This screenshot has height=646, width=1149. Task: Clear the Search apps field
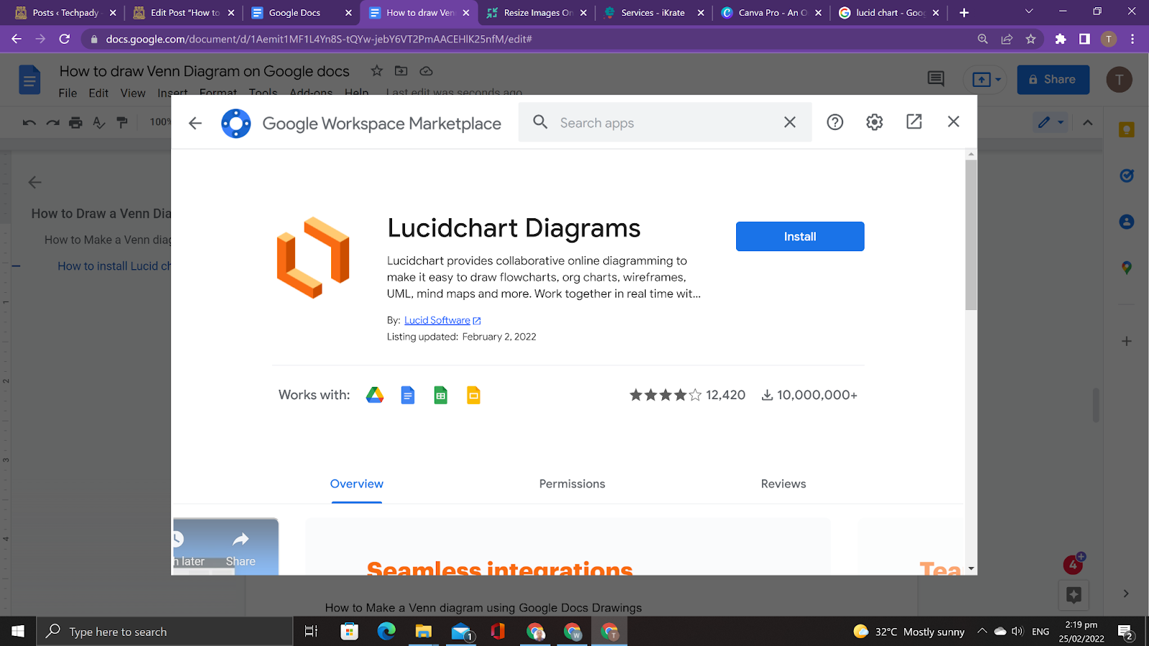tap(790, 122)
